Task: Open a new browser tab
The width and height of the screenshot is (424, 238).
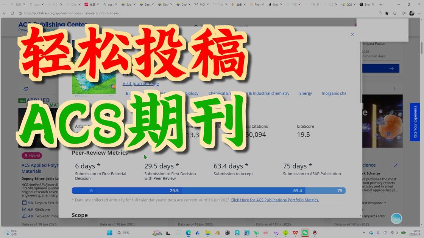Action: tap(381, 4)
